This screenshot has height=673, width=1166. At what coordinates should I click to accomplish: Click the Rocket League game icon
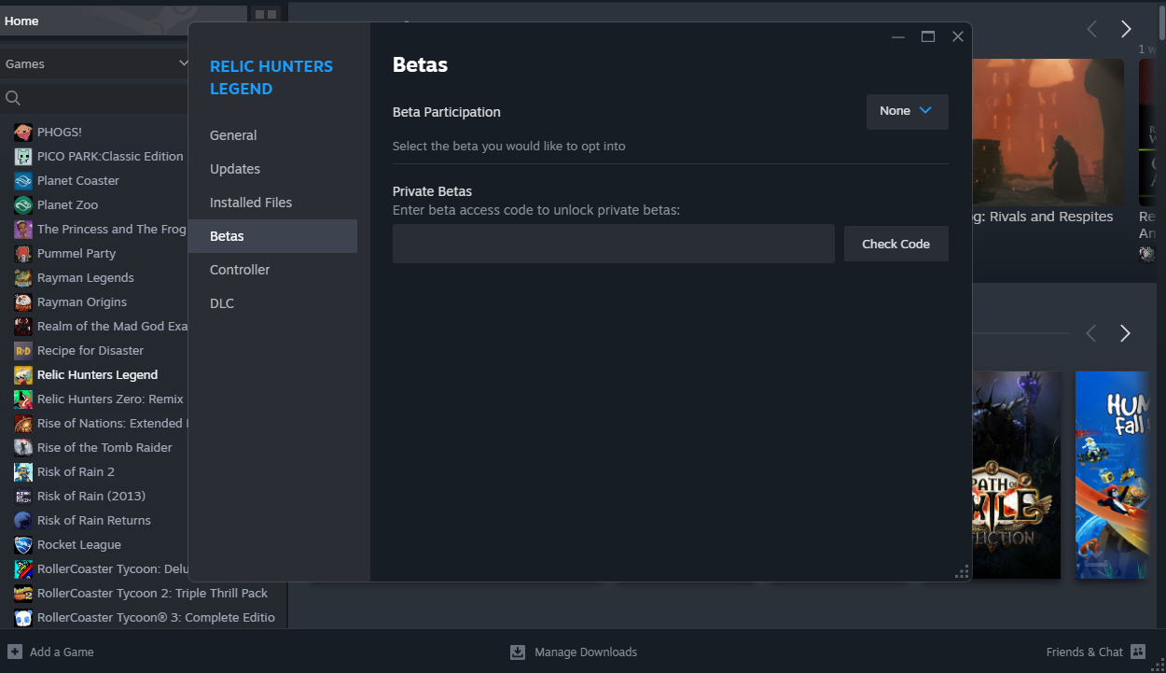coord(23,545)
